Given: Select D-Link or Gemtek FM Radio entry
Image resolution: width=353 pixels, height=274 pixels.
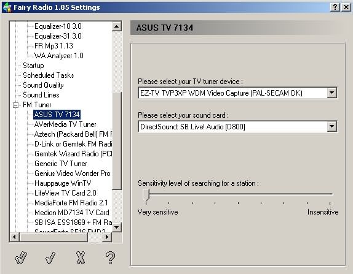Looking at the screenshot, I should click(x=73, y=144).
